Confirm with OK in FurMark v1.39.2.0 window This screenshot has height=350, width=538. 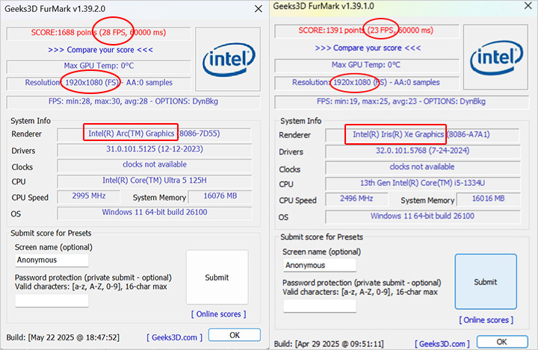(x=235, y=335)
